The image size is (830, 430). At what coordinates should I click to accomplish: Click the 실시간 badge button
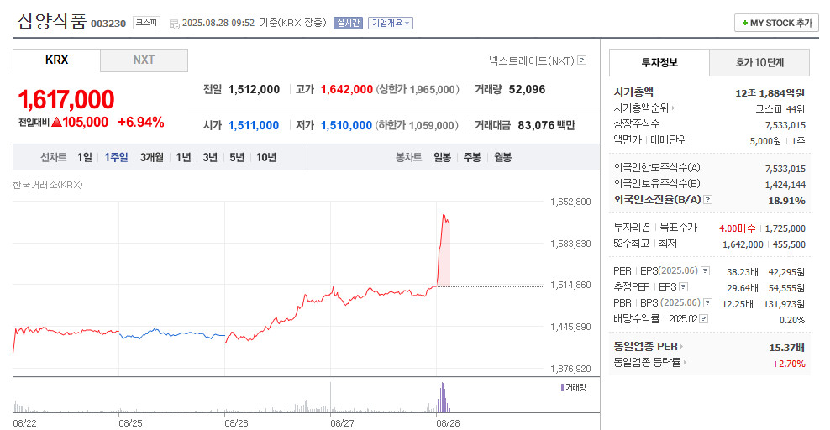pyautogui.click(x=348, y=23)
